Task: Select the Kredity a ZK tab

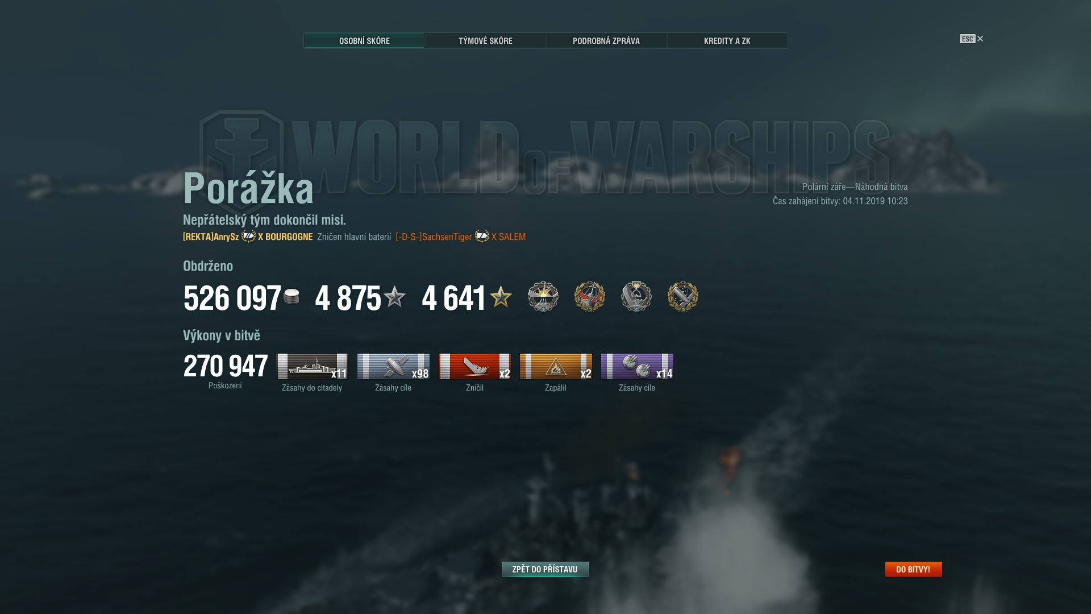Action: pos(727,41)
